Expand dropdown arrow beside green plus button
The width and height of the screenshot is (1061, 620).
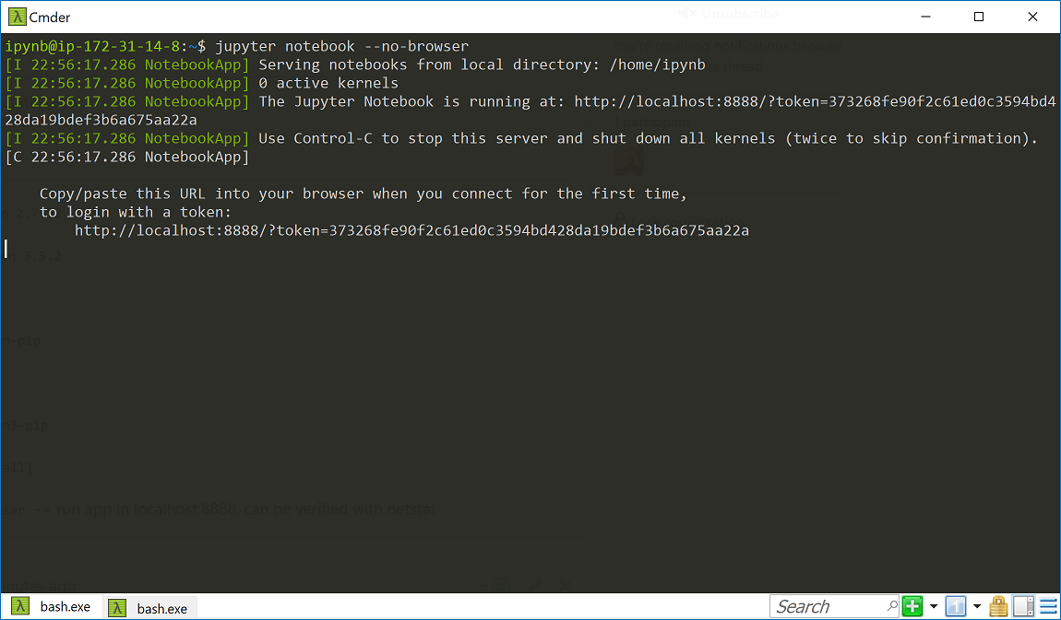(934, 606)
